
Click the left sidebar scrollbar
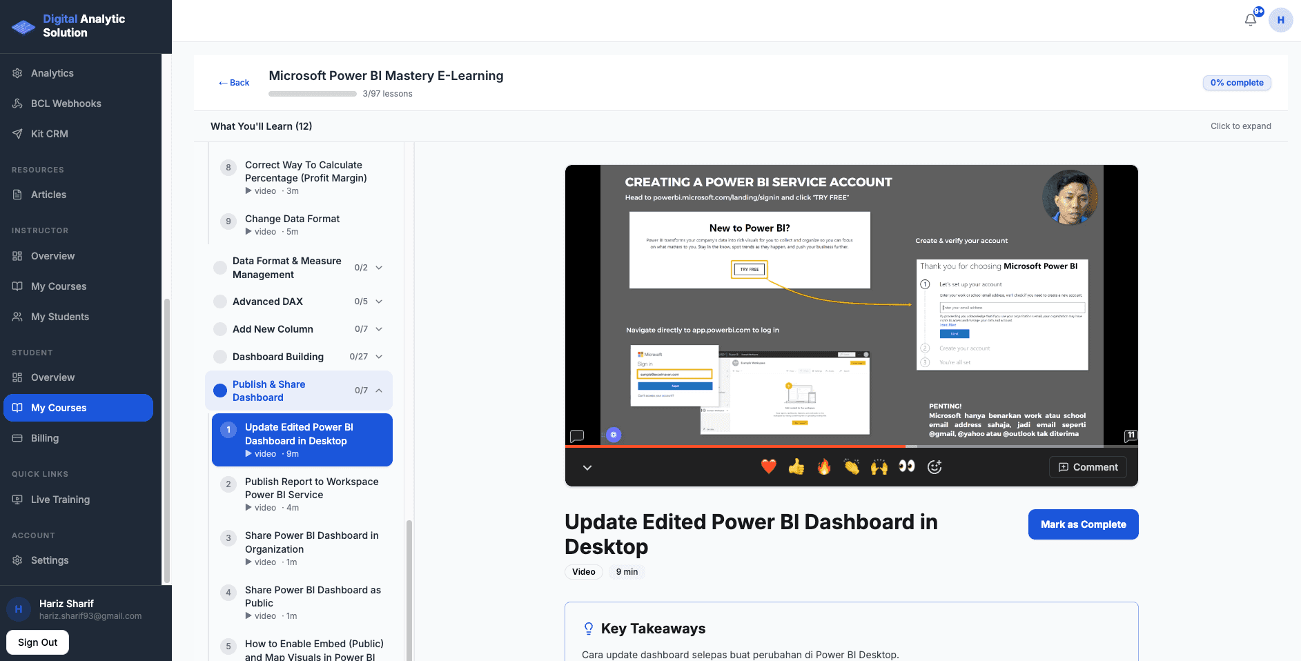pos(166,442)
